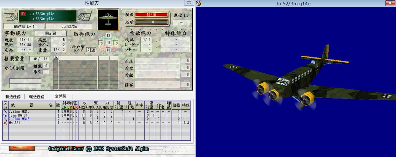This screenshot has height=157, width=396.
Task: Click the A 3 special value for Me 321
Action: coord(187,122)
